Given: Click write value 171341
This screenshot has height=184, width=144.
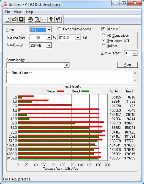Looking at the screenshot, I should click(115, 145).
